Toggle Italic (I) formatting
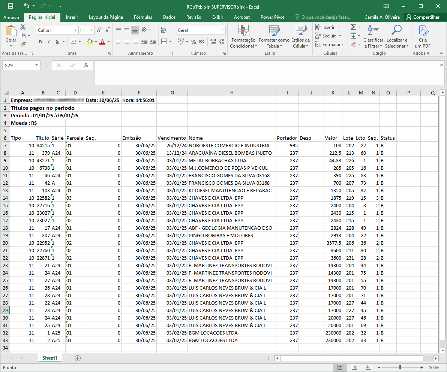Image resolution: width=447 pixels, height=372 pixels. pyautogui.click(x=49, y=42)
